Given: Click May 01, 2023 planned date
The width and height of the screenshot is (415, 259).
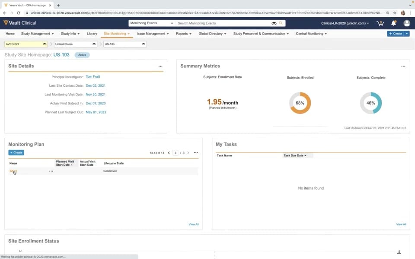Looking at the screenshot, I should (x=96, y=112).
